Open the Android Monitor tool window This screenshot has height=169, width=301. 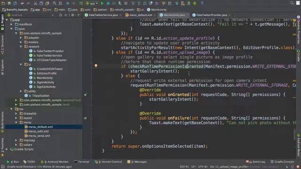coord(55,161)
